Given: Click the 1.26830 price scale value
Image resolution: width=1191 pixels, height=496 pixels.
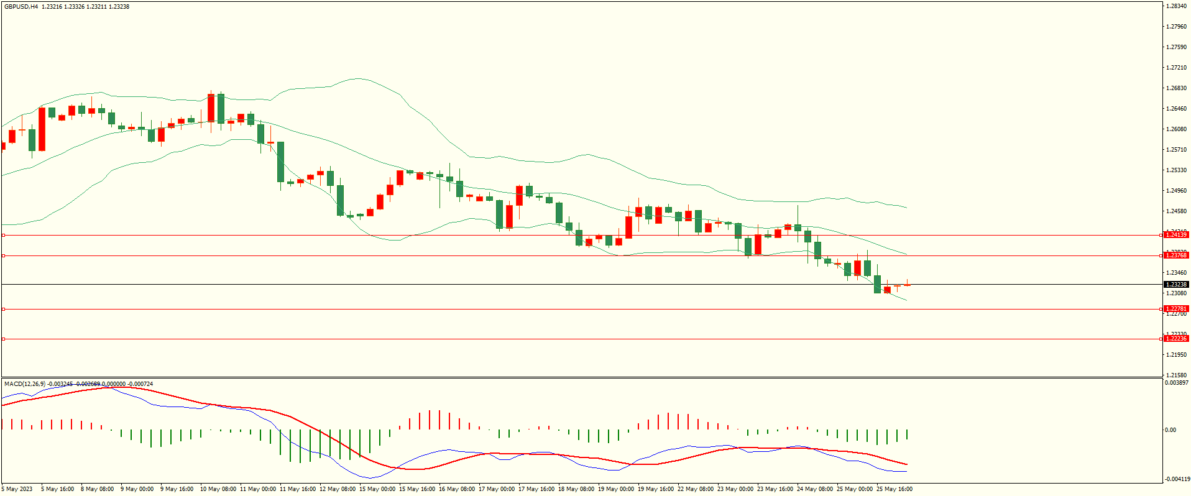Looking at the screenshot, I should 1177,88.
